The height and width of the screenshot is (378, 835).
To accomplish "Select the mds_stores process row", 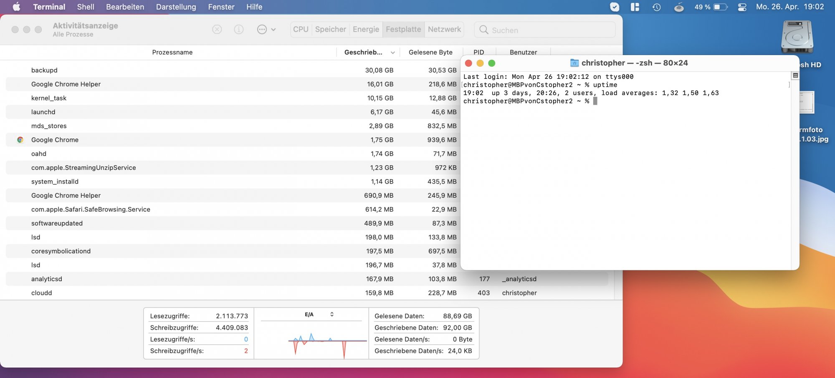I will tap(233, 126).
